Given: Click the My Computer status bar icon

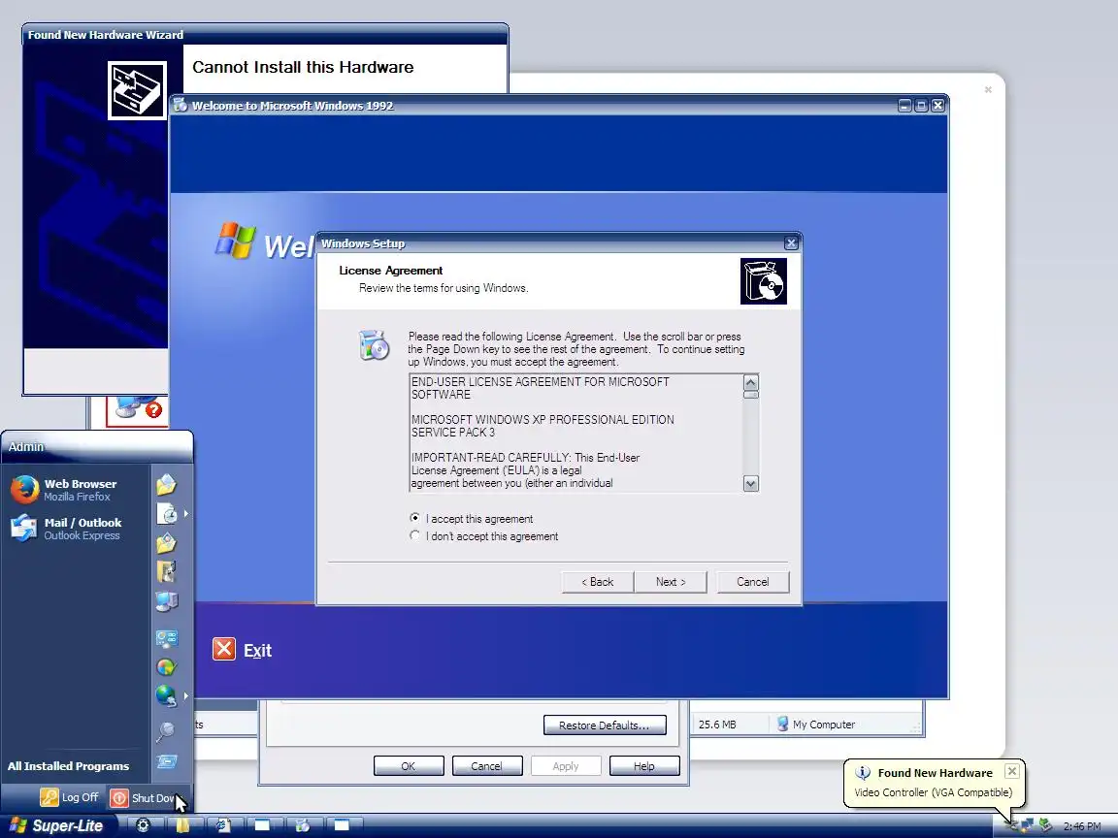Looking at the screenshot, I should [x=782, y=724].
